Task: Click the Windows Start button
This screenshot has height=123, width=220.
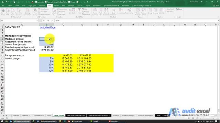Action: pyautogui.click(x=2, y=121)
